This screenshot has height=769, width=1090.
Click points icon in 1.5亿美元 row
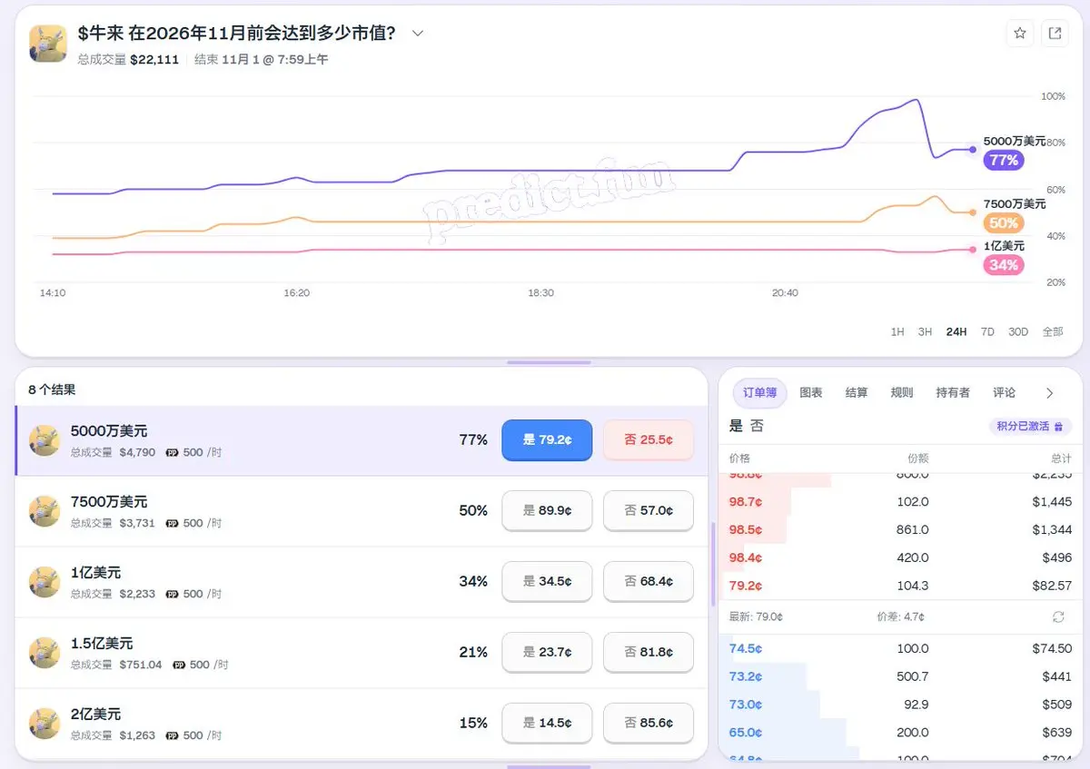[x=179, y=665]
